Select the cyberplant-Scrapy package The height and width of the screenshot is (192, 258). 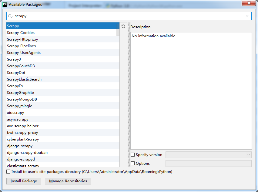click(63, 139)
